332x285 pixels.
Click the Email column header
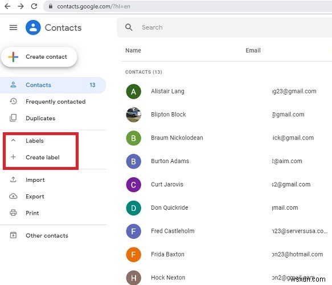(253, 50)
